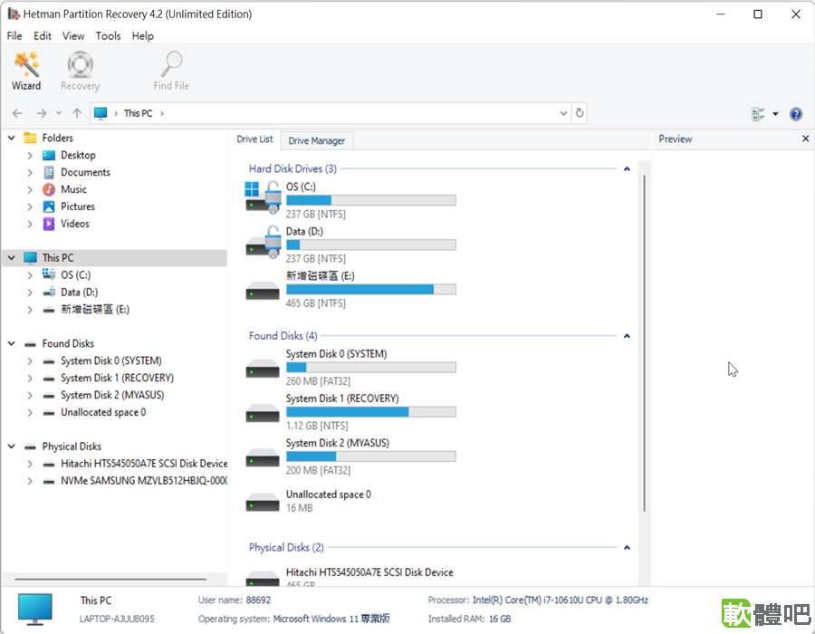Expand OS (C:) in the tree
Viewport: 815px width, 634px height.
click(x=30, y=275)
